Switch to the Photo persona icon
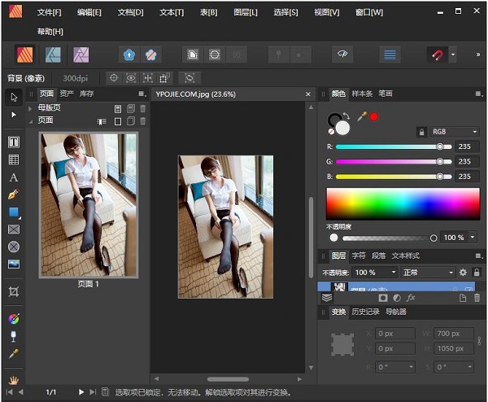This screenshot has height=402, width=488. pyautogui.click(x=81, y=55)
